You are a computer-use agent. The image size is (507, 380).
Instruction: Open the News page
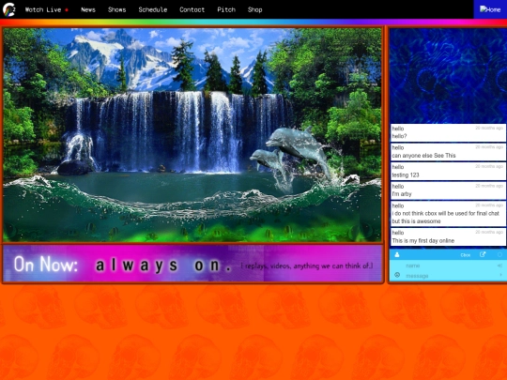[x=88, y=9]
